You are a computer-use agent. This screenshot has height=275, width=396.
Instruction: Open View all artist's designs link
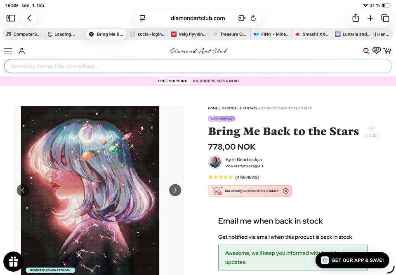pos(244,166)
